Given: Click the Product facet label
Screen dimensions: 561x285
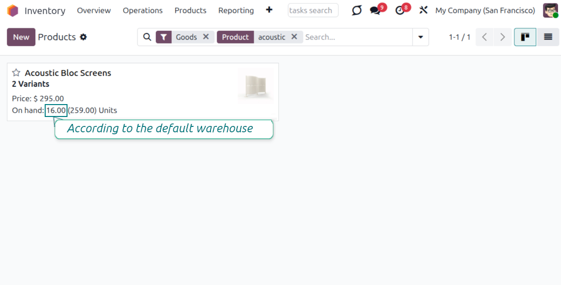Looking at the screenshot, I should 235,37.
